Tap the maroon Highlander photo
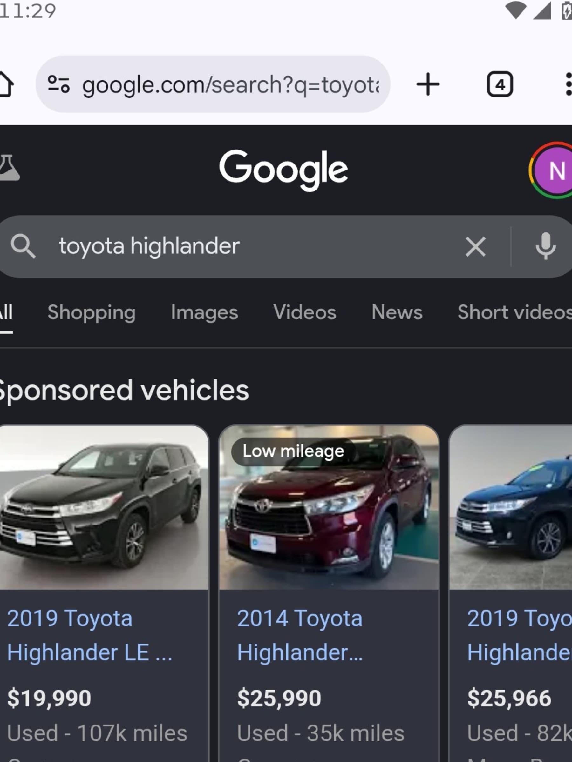This screenshot has width=572, height=762. click(329, 517)
